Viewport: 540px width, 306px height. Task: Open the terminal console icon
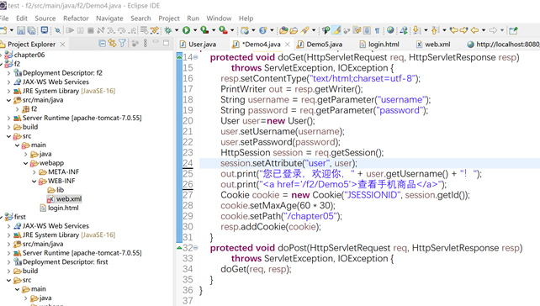coord(45,30)
